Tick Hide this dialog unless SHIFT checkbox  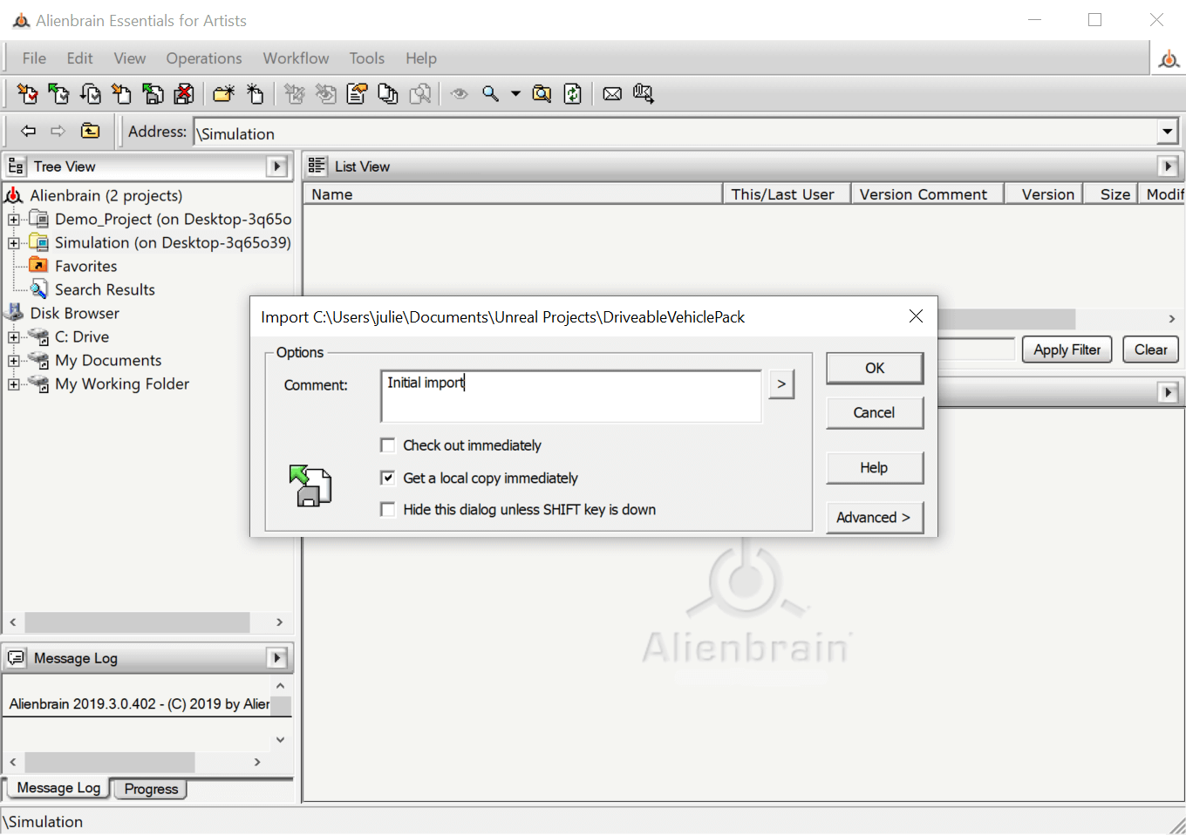[388, 510]
